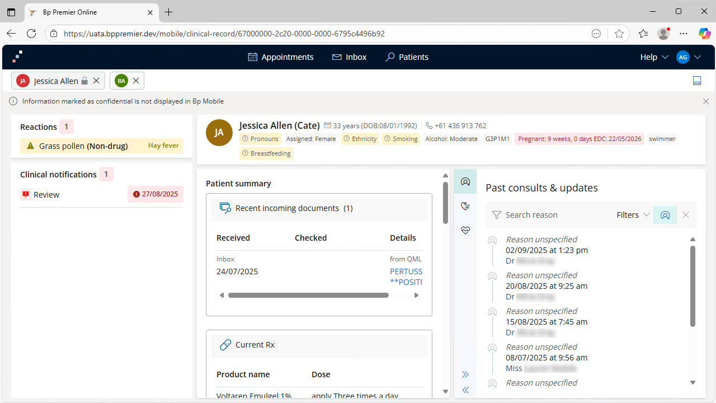
Task: Open the observations heart icon
Action: (465, 231)
